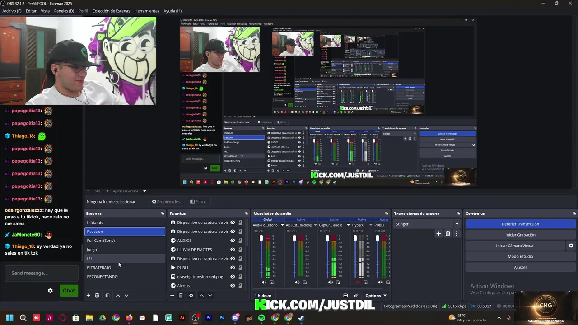
Task: Switch mixer layout with the layout icon
Action: (x=345, y=296)
